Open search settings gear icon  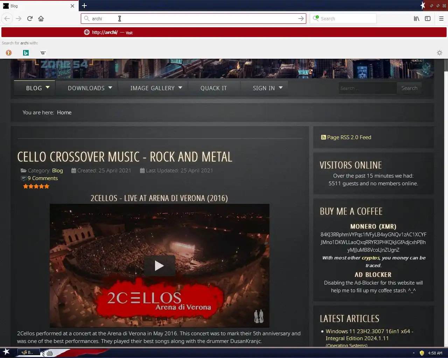coord(440,53)
